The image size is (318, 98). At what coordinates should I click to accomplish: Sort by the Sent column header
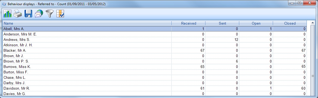[222, 23]
